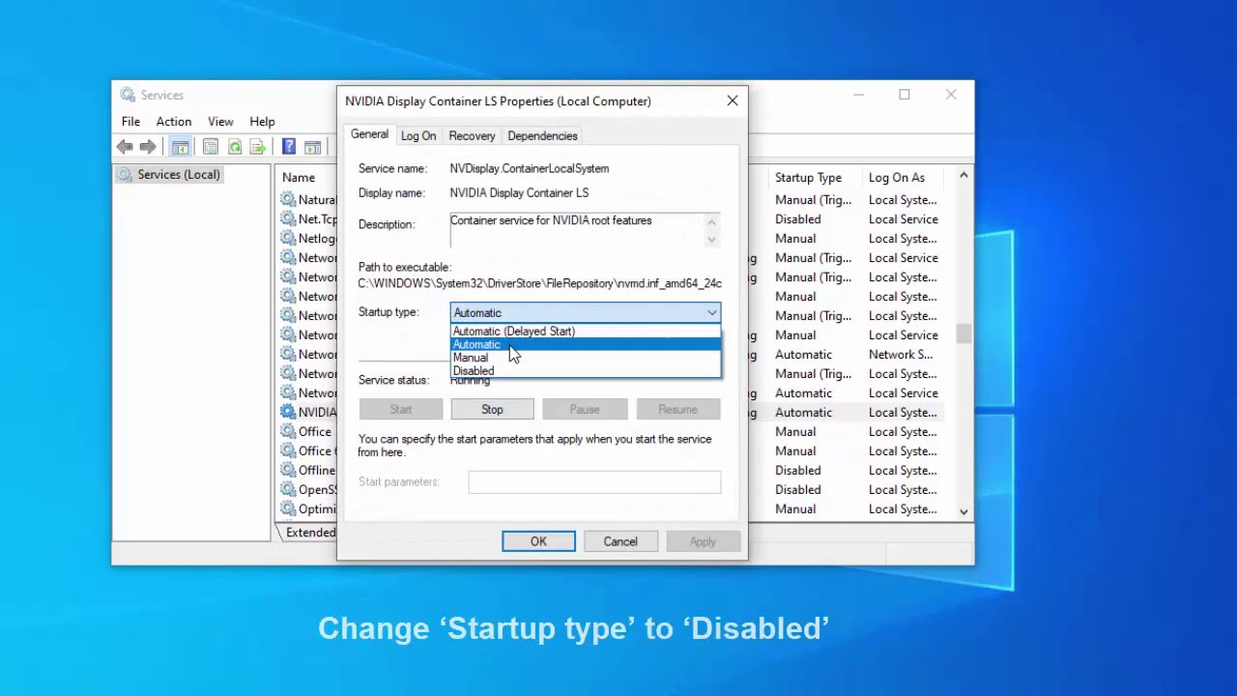Image resolution: width=1237 pixels, height=696 pixels.
Task: Open the View menu in Services
Action: point(220,122)
